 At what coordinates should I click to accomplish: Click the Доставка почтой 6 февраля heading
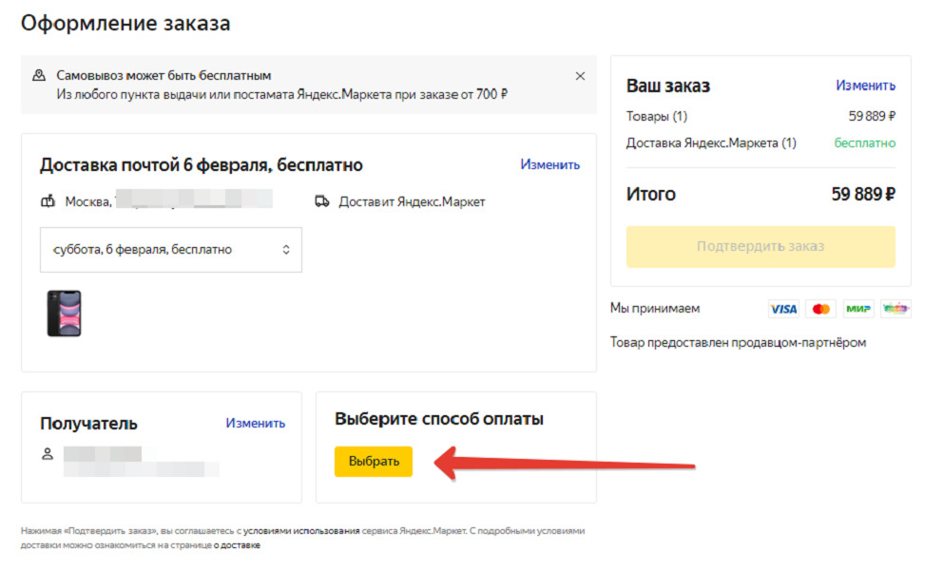pos(201,164)
